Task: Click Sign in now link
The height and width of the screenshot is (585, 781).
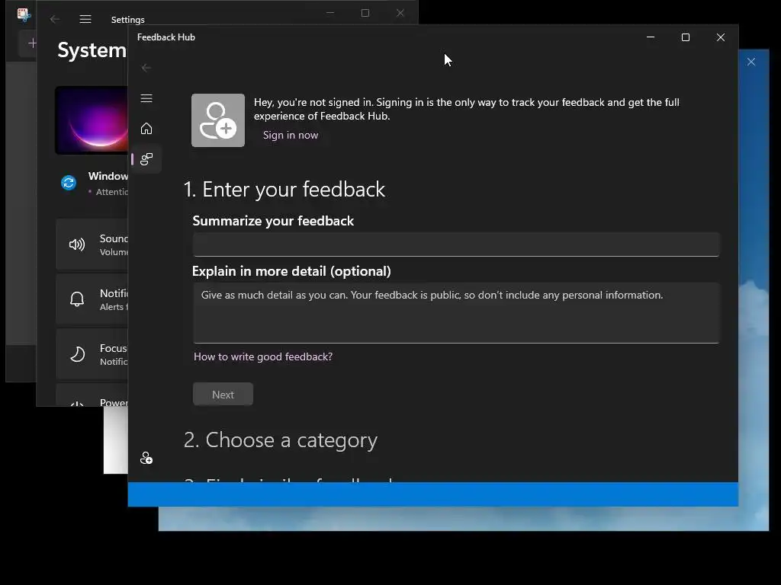Action: click(291, 136)
